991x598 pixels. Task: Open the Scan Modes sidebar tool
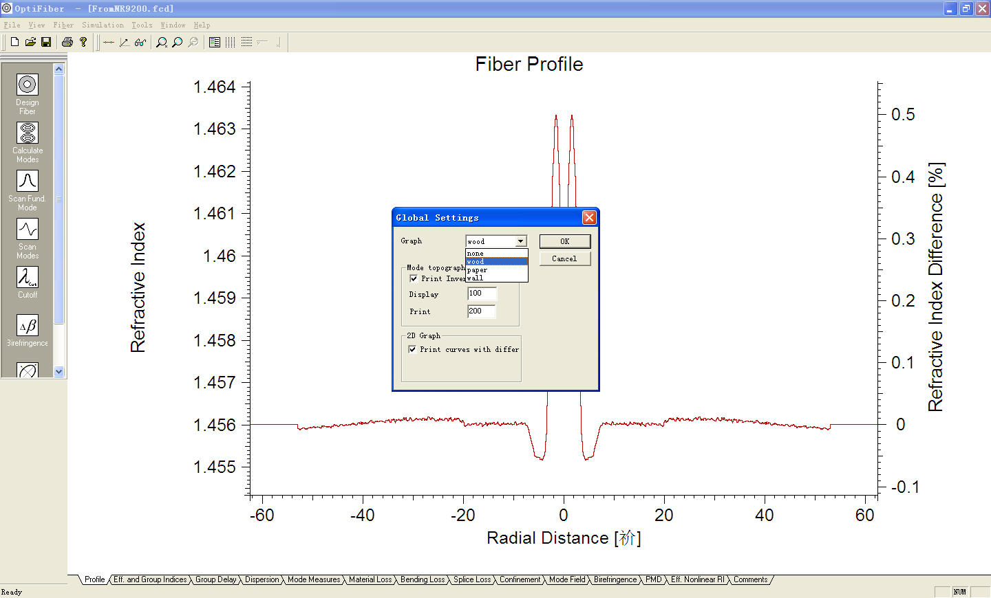point(28,229)
